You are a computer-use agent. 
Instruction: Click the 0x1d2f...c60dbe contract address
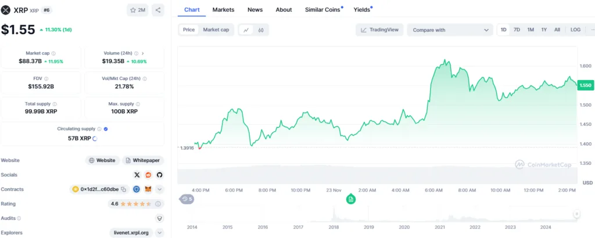click(x=99, y=189)
